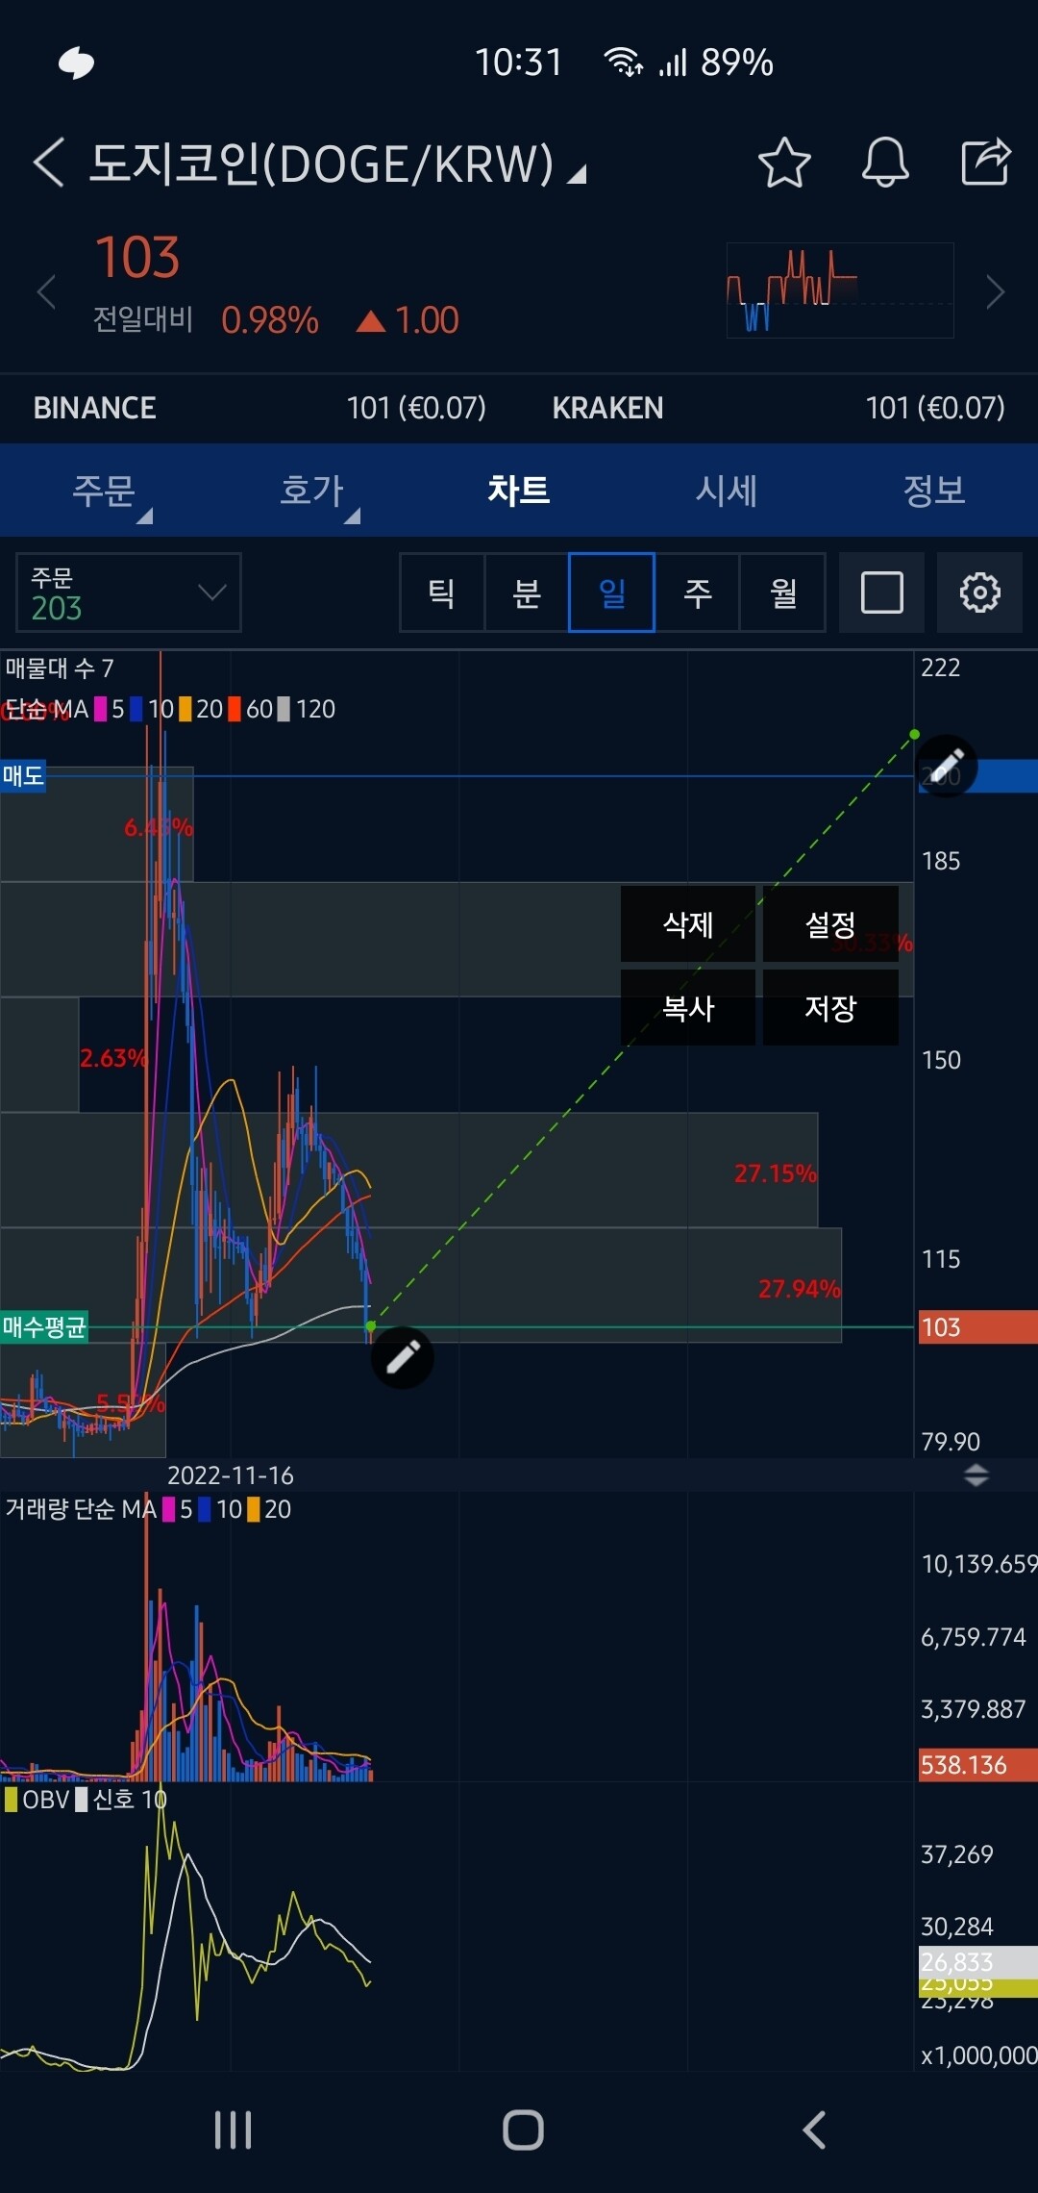Switch to the 호가 tab
Image resolution: width=1038 pixels, height=2193 pixels.
[x=311, y=491]
